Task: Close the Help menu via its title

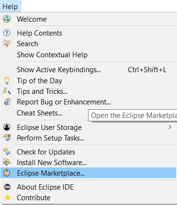Action: [x=10, y=6]
